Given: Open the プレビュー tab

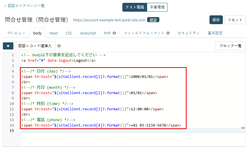Looking at the screenshot, I should tap(16, 33).
